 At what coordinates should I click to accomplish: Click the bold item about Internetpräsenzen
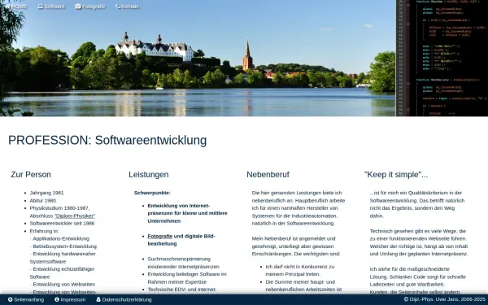pos(187,213)
